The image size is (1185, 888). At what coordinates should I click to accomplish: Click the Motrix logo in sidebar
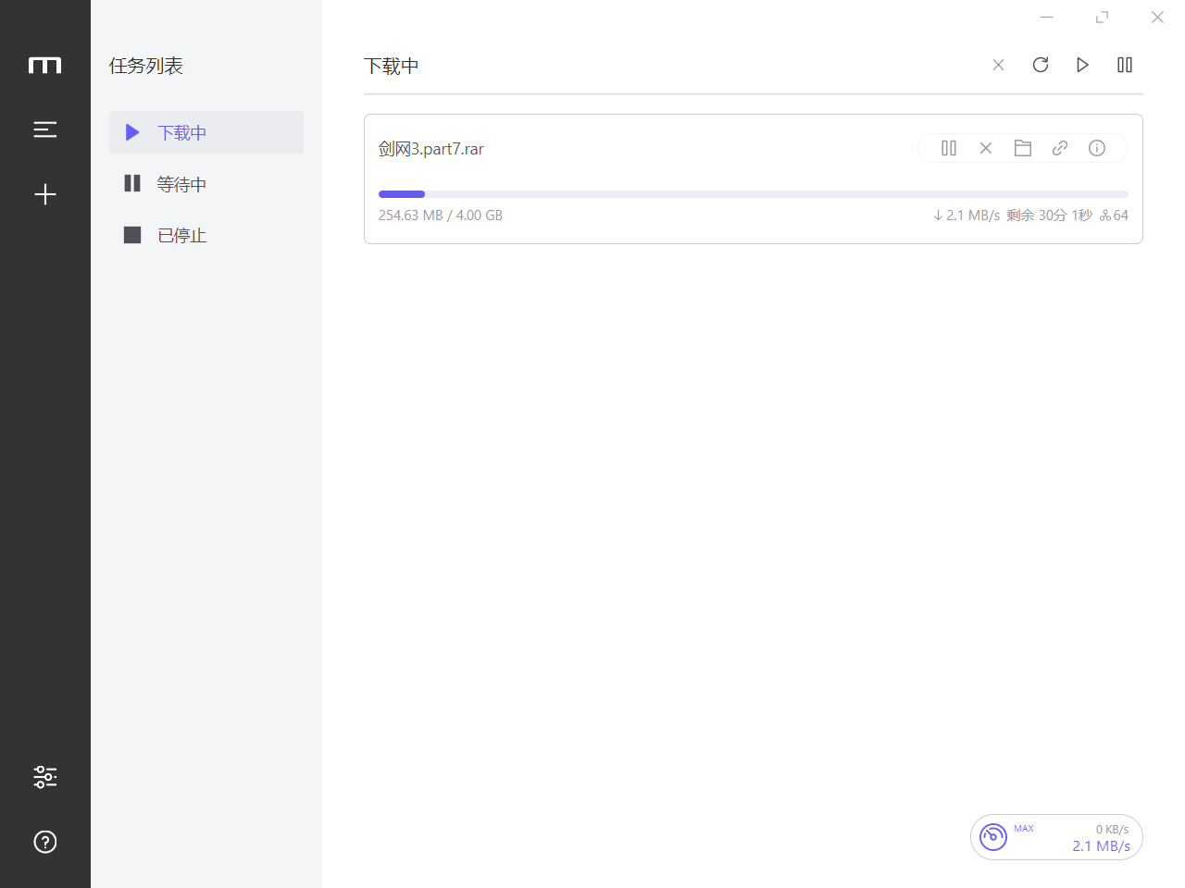click(44, 65)
